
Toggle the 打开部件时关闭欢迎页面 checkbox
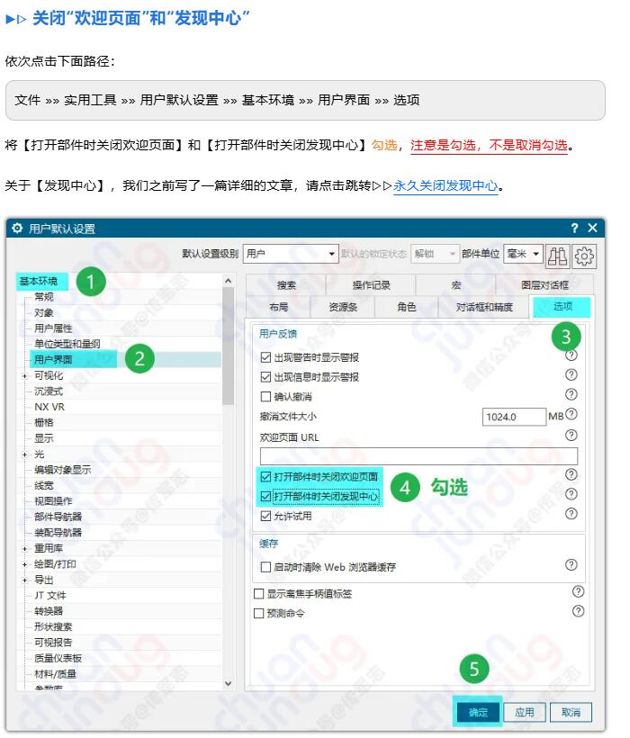click(265, 476)
